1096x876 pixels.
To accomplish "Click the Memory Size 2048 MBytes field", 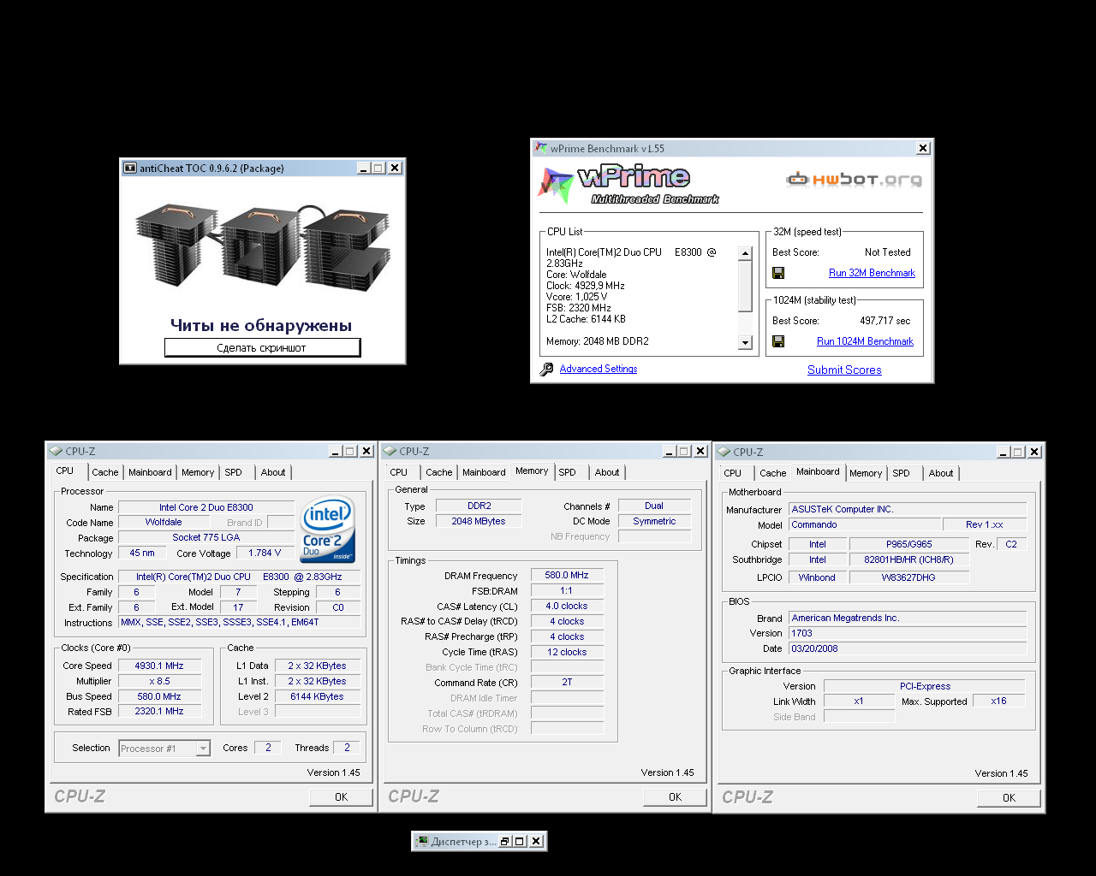I will click(479, 521).
